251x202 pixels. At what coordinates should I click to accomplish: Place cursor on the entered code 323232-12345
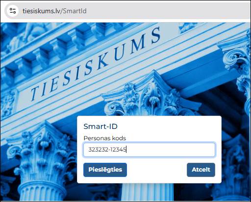coord(107,150)
